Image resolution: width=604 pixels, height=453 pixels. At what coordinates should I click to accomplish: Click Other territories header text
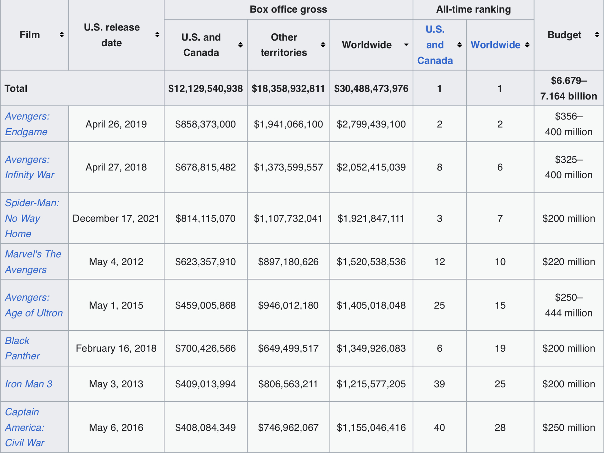284,45
